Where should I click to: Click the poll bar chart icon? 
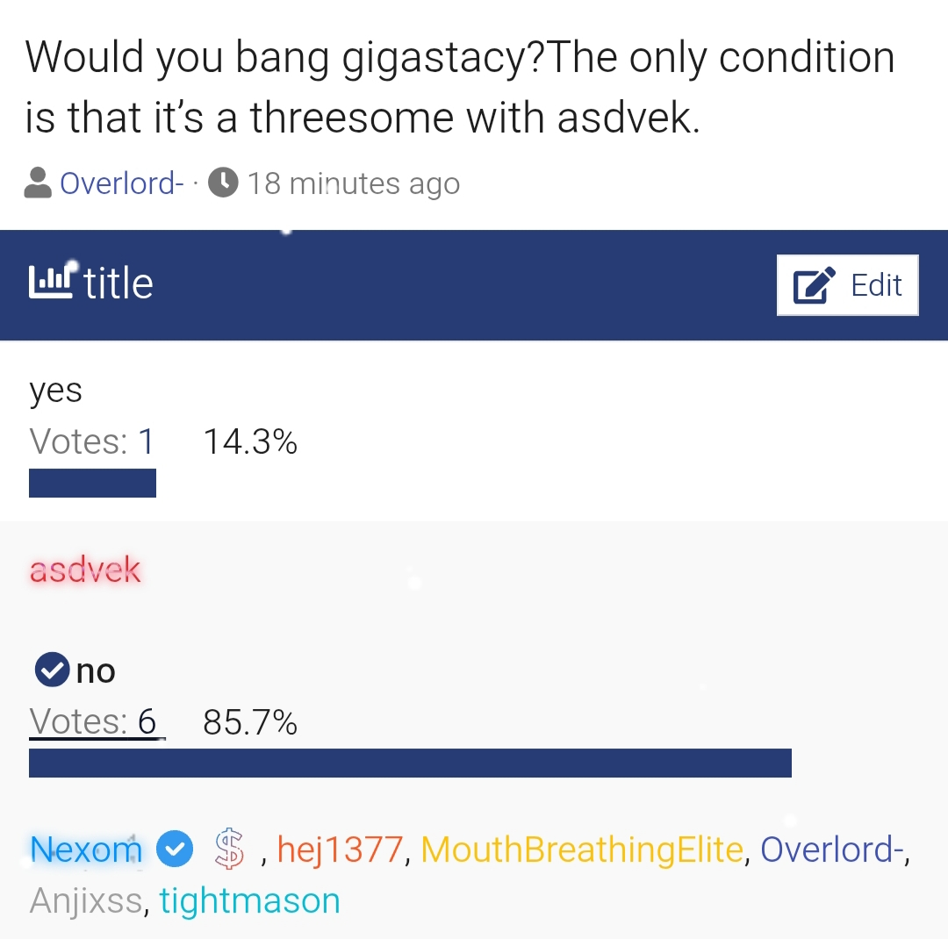coord(51,283)
